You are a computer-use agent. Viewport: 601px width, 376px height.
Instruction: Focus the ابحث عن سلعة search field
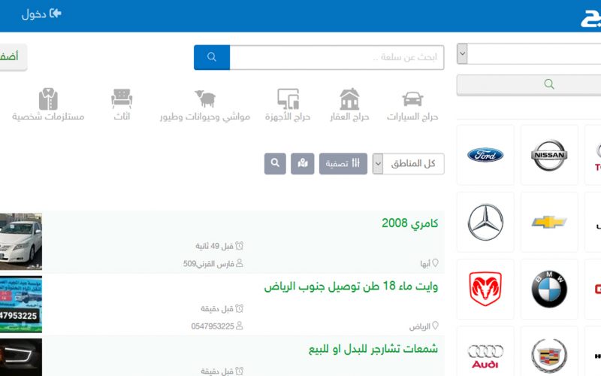point(337,58)
